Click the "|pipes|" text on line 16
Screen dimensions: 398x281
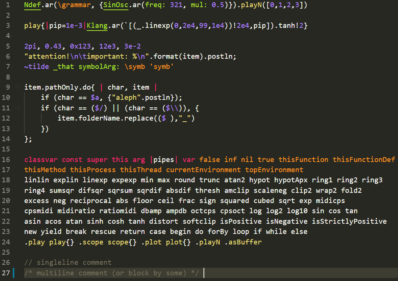click(x=164, y=160)
